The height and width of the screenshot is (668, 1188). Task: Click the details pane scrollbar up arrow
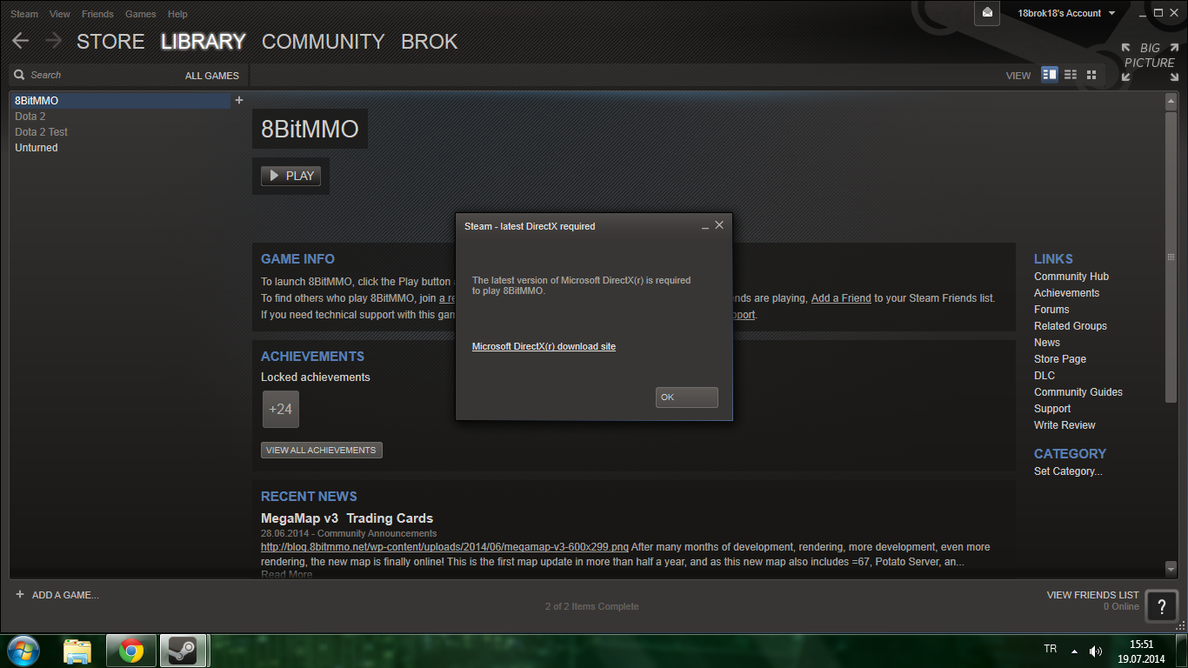point(1171,101)
